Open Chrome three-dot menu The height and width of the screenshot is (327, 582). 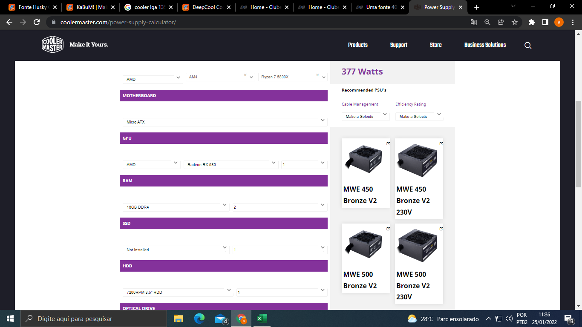pos(572,22)
